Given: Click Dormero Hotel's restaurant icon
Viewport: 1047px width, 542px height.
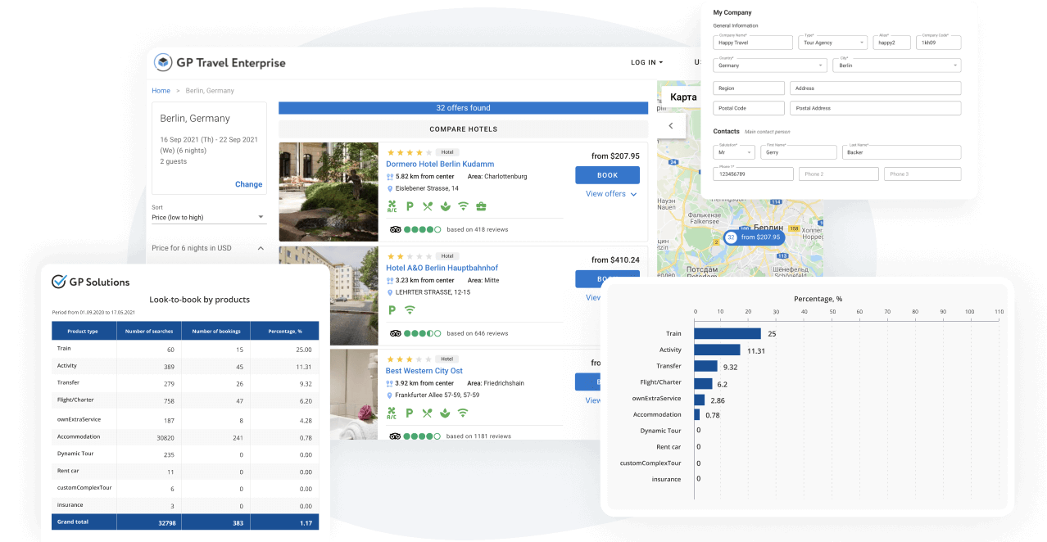Looking at the screenshot, I should tap(427, 206).
